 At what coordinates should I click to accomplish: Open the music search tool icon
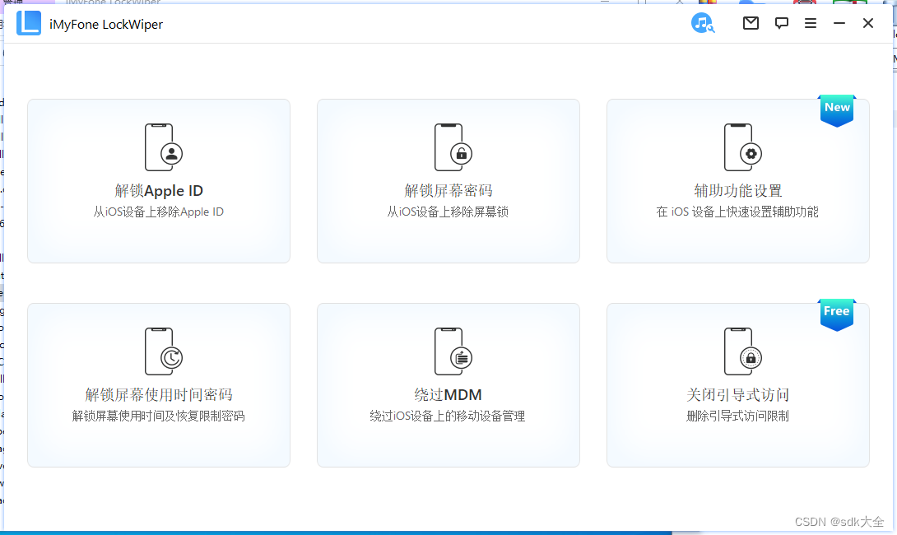click(703, 23)
